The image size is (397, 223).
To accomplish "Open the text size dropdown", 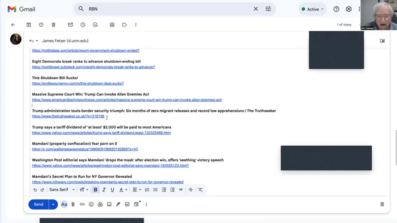I will (x=84, y=190).
